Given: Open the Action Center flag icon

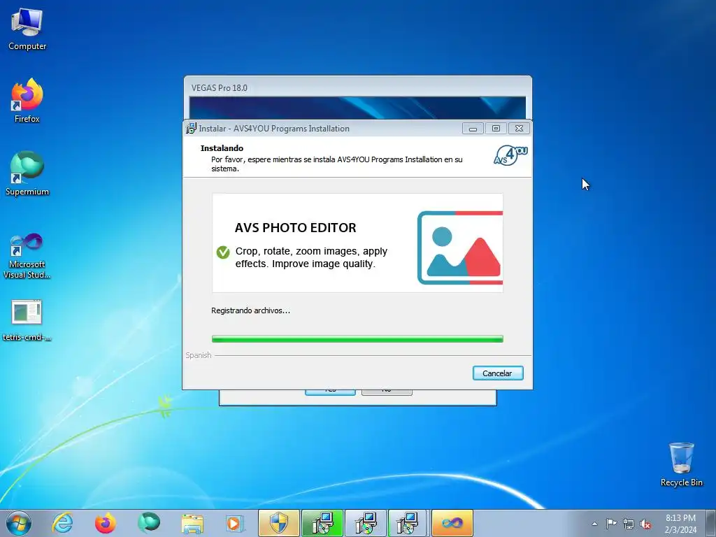Looking at the screenshot, I should (611, 524).
